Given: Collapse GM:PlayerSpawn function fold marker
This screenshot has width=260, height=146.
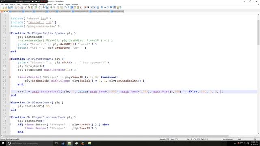Looking at the screenshot, I should [10, 59].
